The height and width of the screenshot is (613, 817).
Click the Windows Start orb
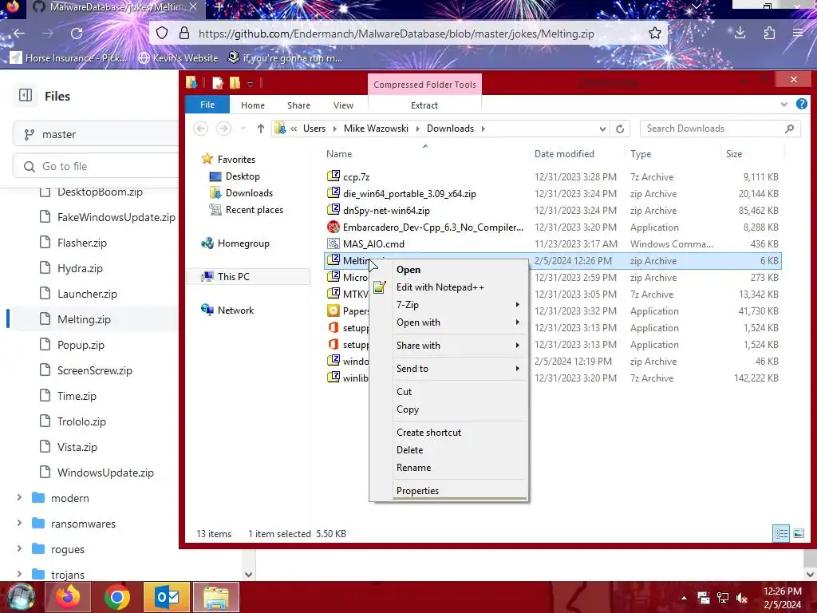(x=20, y=597)
